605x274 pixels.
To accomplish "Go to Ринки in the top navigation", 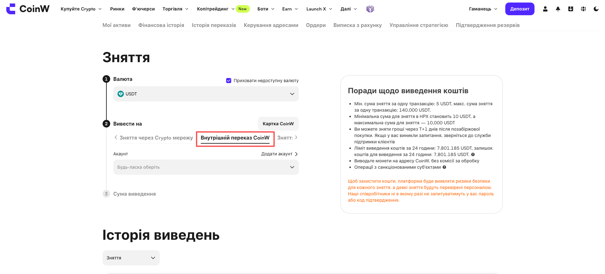I will 117,9.
